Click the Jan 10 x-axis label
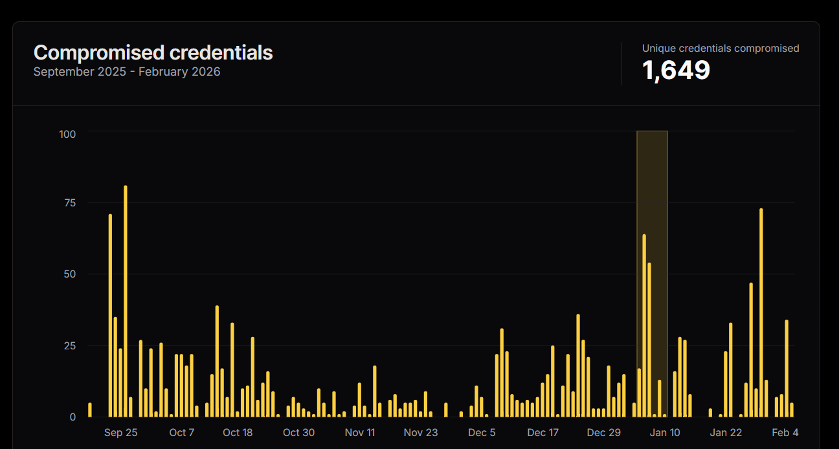 665,433
